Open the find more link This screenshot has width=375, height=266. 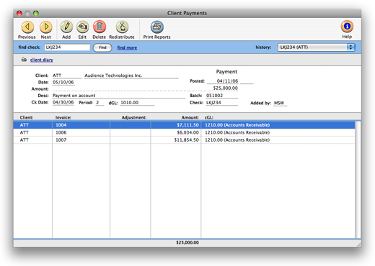tap(127, 47)
